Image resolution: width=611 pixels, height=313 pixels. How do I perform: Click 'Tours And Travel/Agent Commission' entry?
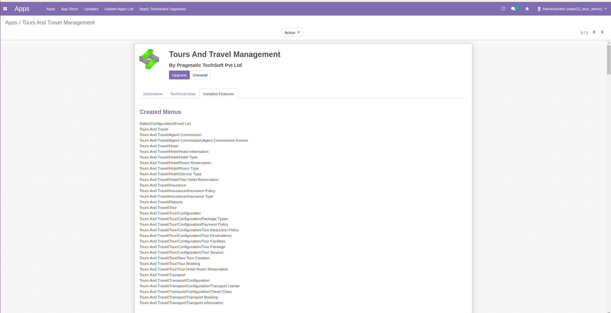click(170, 135)
